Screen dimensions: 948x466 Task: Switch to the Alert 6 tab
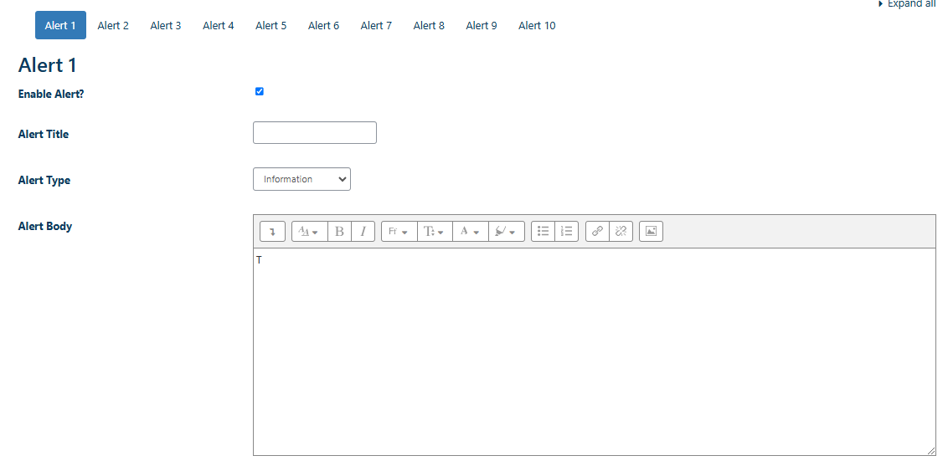point(323,25)
